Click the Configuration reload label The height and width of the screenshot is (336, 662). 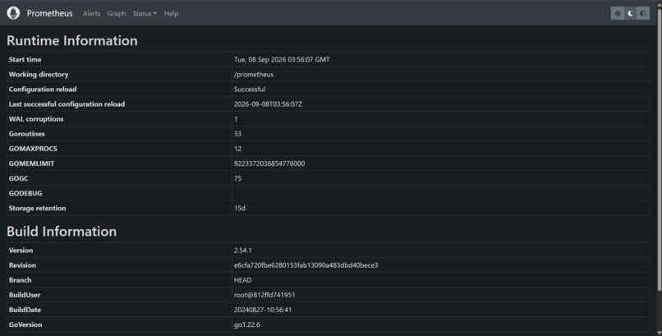tap(43, 89)
